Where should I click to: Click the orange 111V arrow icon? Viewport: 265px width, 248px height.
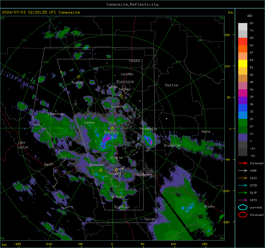(243, 178)
